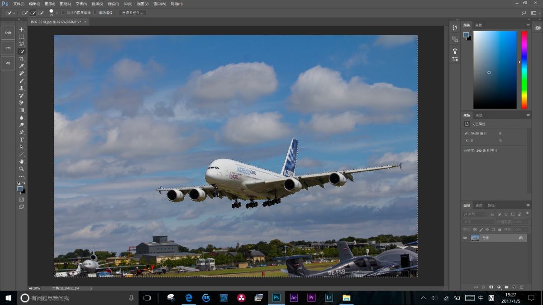Click the Select and Mask button

pyautogui.click(x=132, y=13)
